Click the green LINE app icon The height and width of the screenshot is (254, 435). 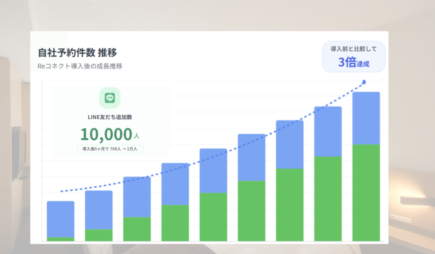click(x=110, y=98)
